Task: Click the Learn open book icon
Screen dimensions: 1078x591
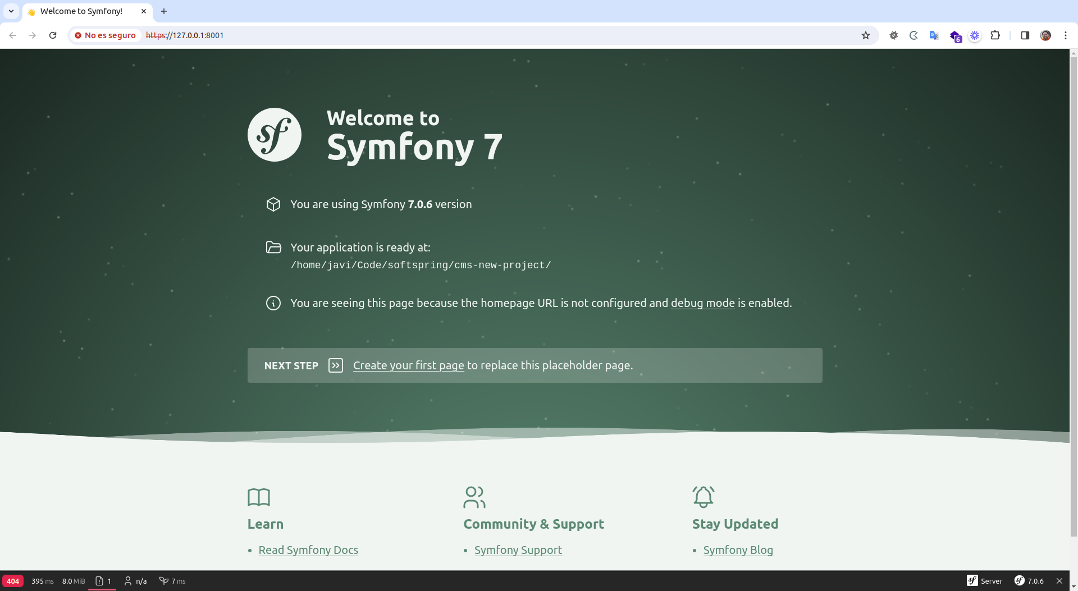Action: click(259, 497)
